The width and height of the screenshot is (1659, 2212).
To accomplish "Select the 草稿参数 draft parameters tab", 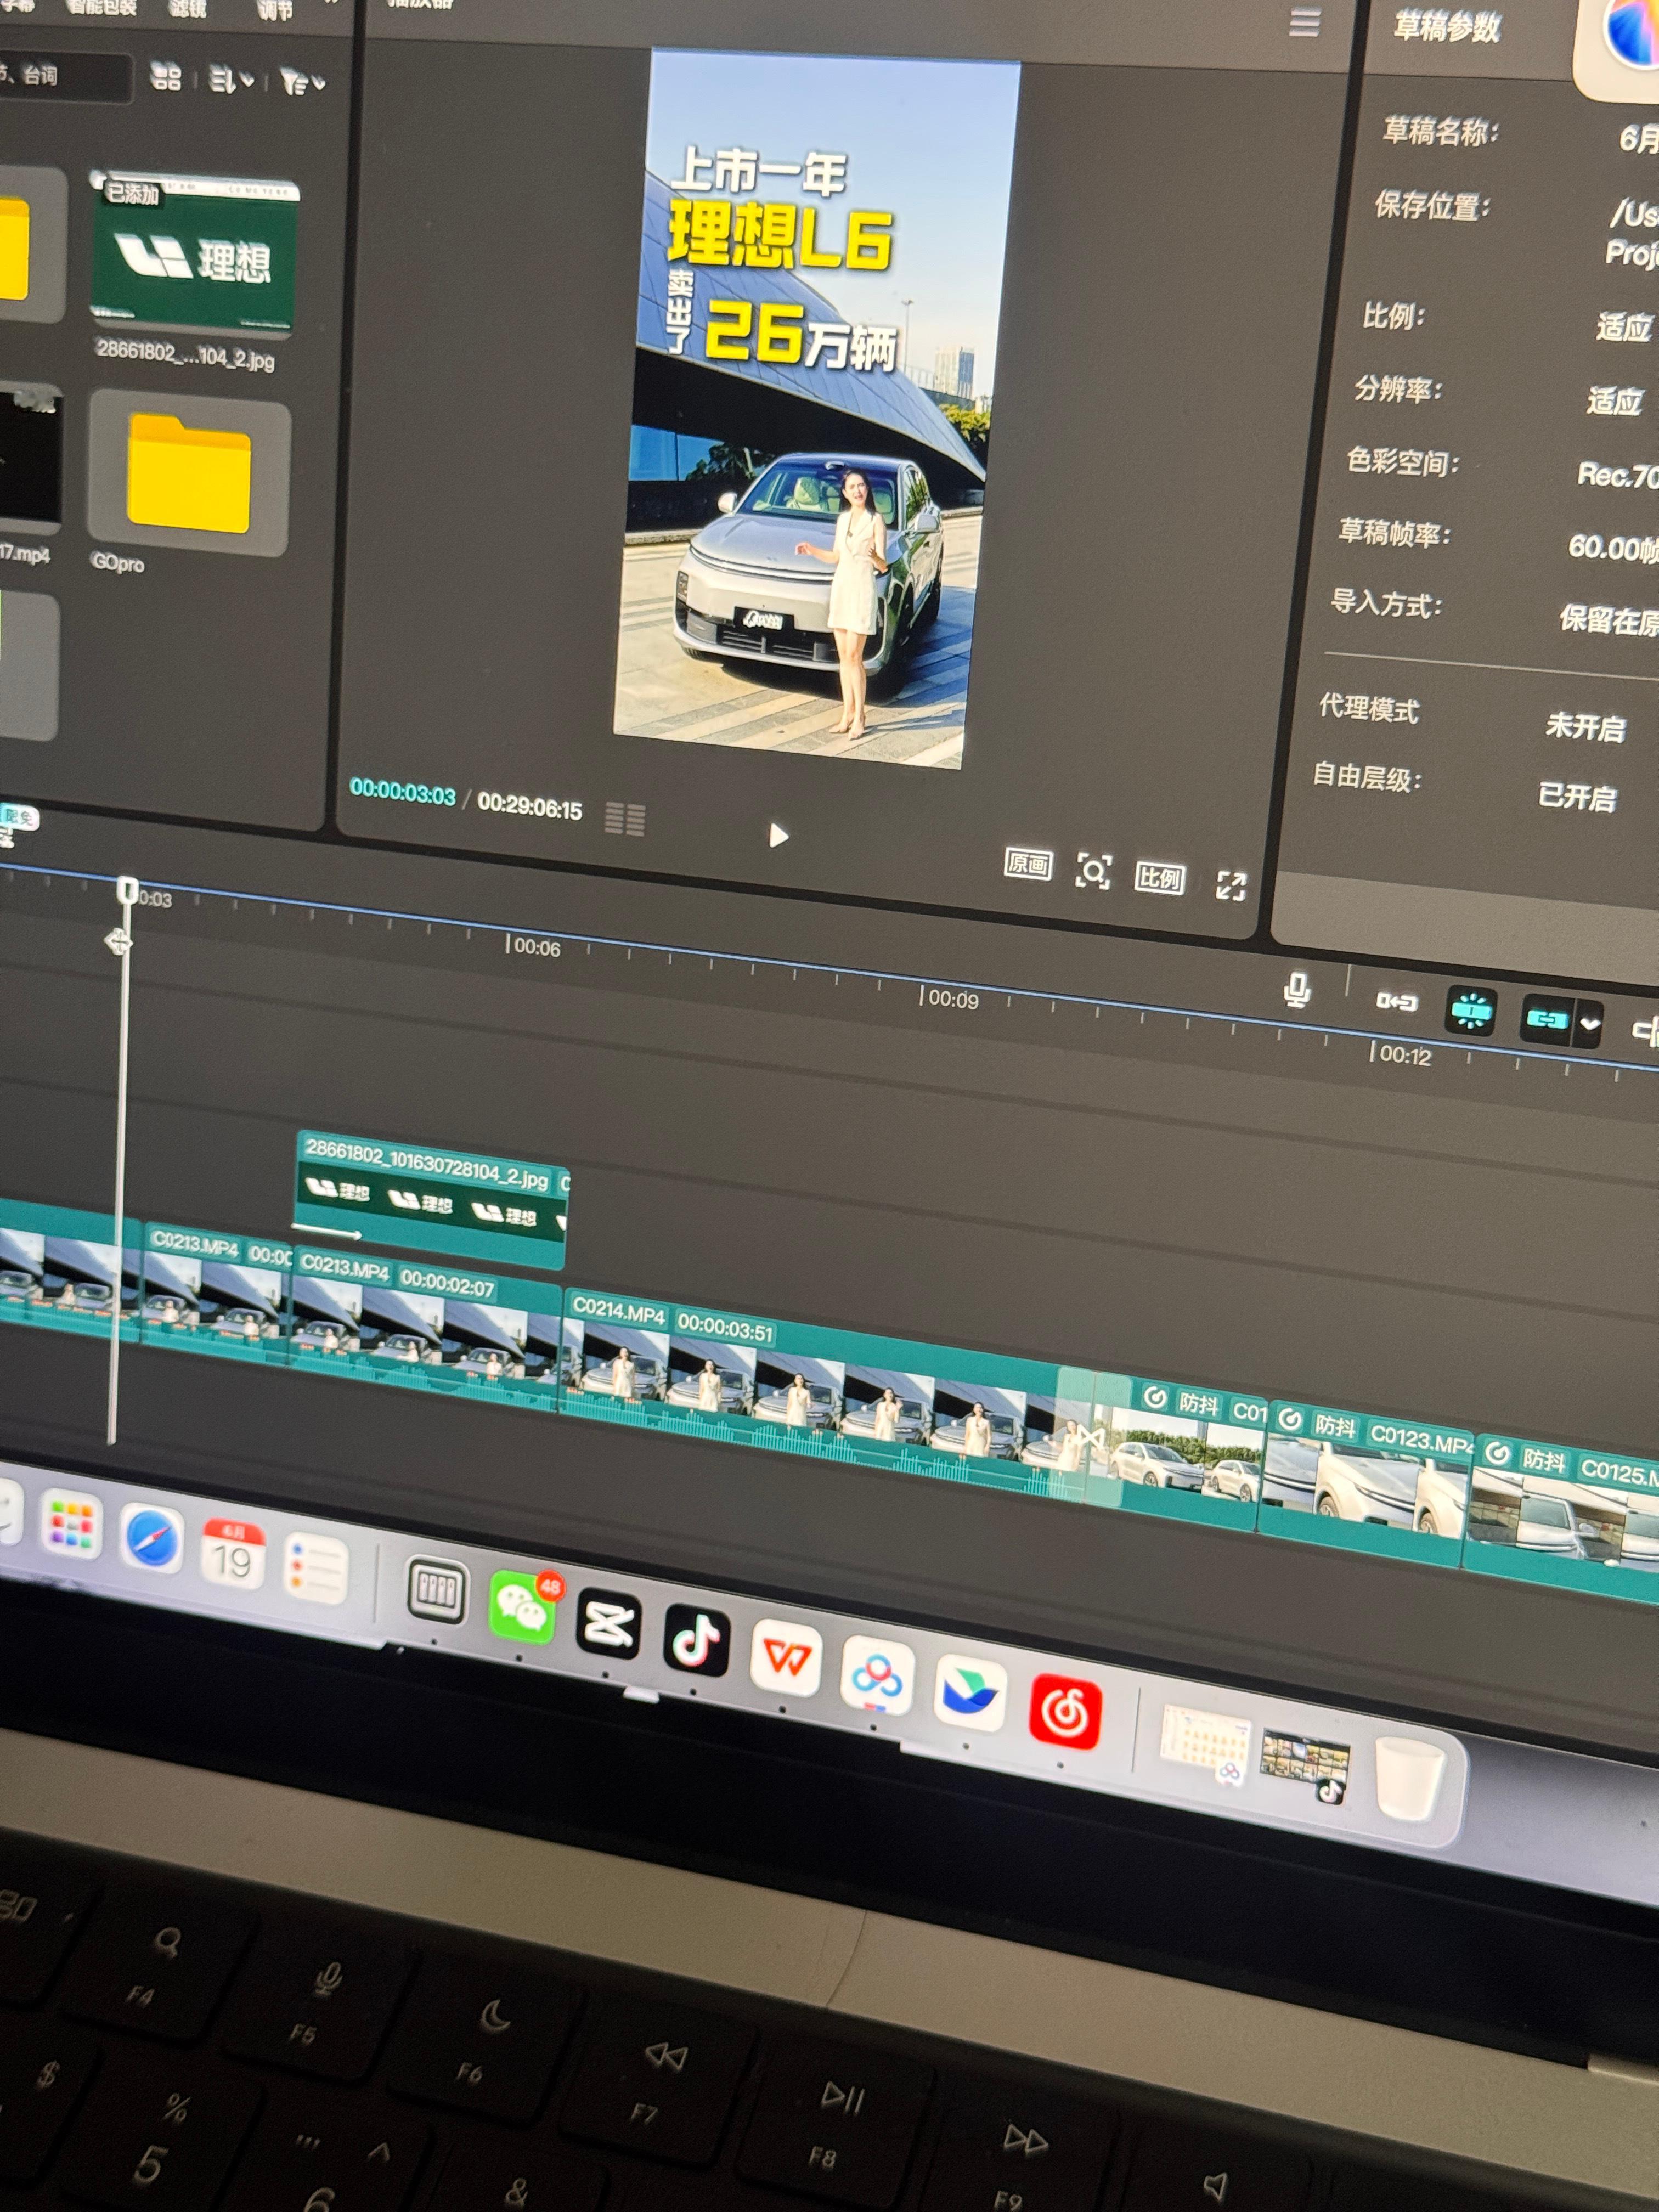I will pyautogui.click(x=1446, y=28).
